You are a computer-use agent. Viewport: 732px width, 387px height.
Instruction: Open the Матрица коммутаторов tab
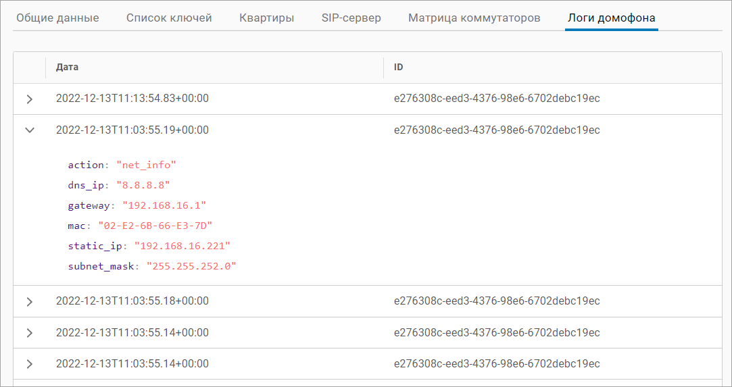pos(474,18)
